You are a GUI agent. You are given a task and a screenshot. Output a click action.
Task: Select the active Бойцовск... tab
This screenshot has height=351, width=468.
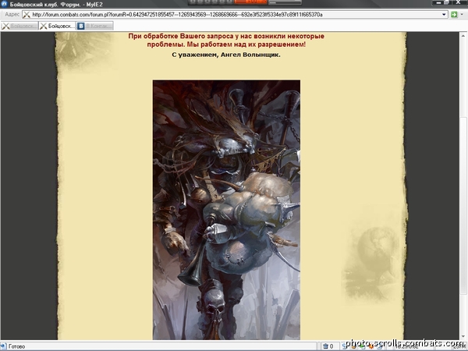point(57,26)
